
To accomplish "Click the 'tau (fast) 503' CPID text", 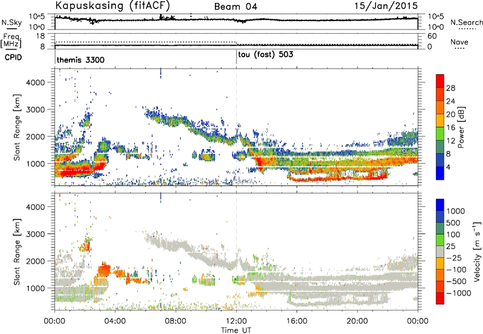I will coord(266,55).
